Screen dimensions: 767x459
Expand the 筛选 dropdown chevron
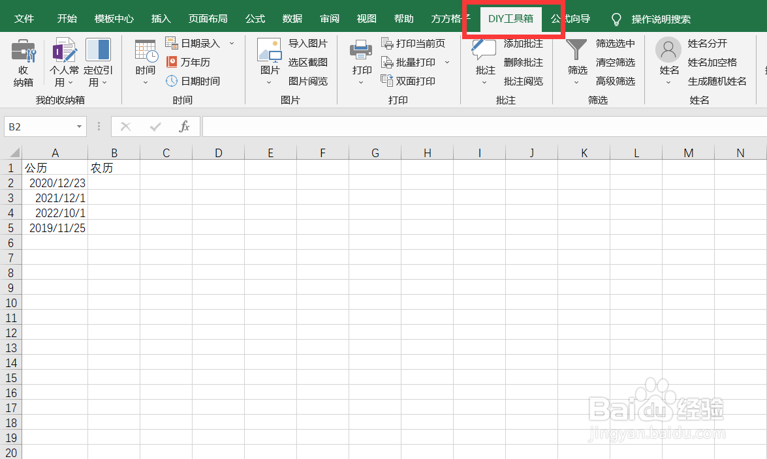576,83
